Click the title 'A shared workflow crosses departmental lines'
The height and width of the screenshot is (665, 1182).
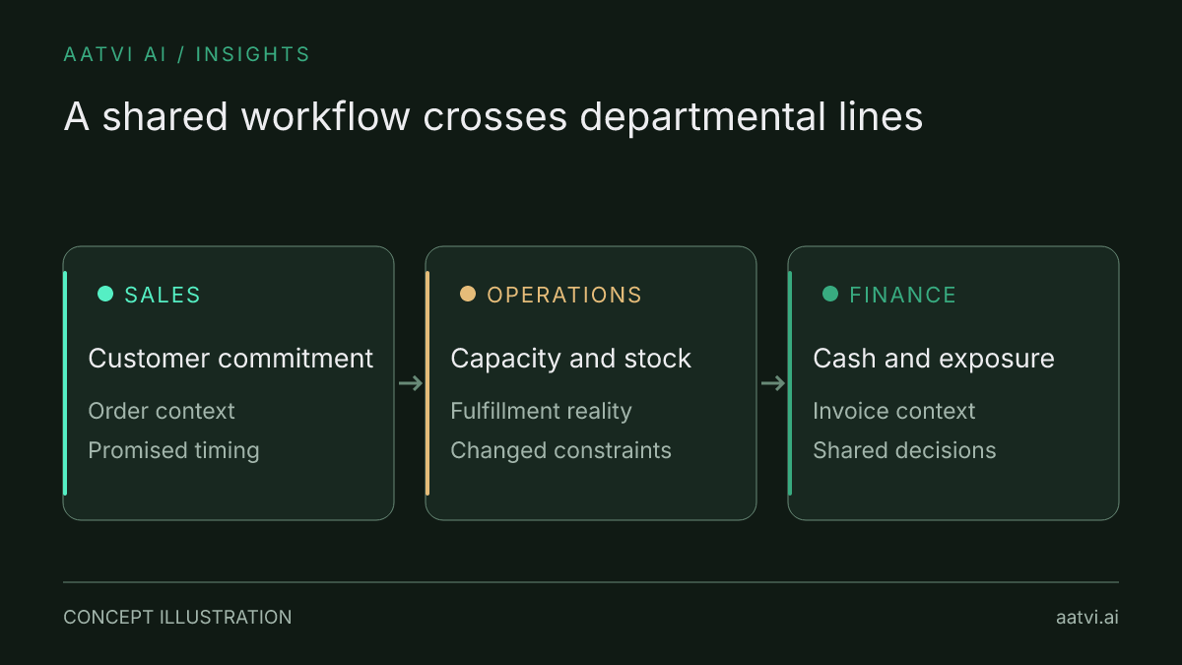493,117
